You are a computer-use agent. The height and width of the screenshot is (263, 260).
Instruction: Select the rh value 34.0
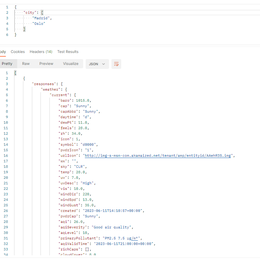pos(76,133)
